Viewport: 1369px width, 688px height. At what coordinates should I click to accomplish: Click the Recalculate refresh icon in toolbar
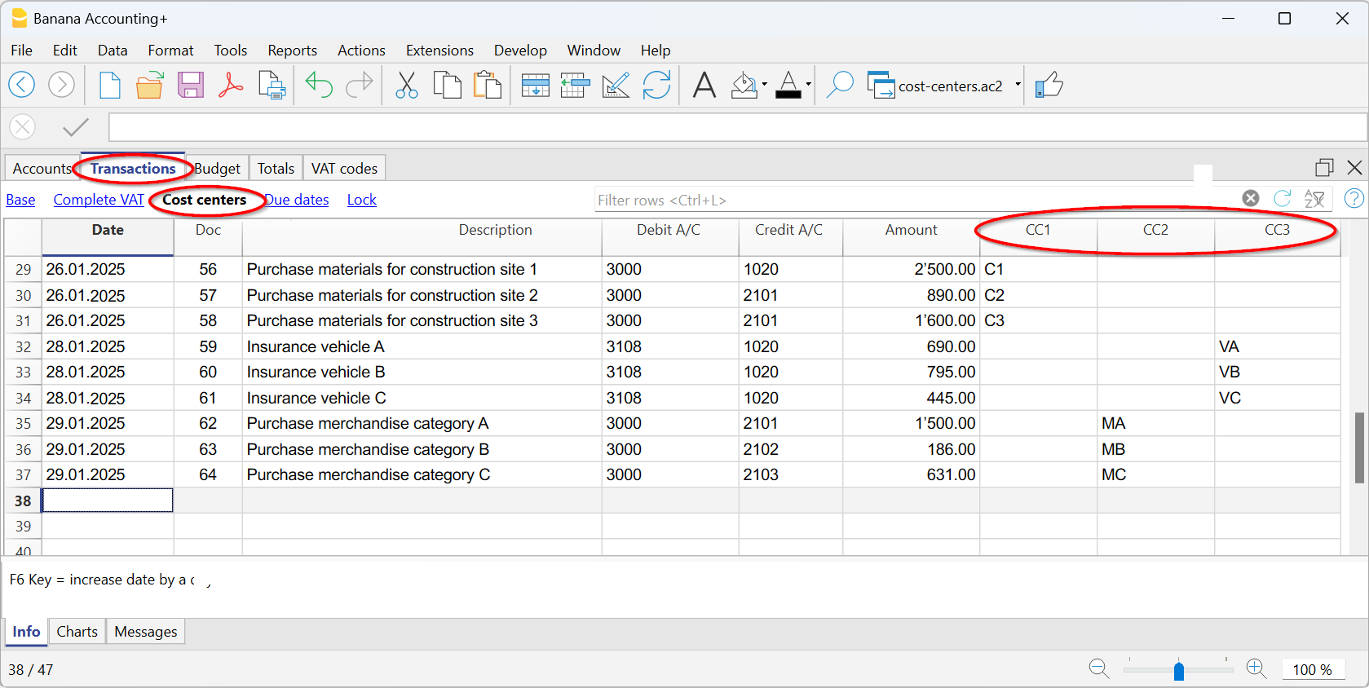[x=656, y=85]
